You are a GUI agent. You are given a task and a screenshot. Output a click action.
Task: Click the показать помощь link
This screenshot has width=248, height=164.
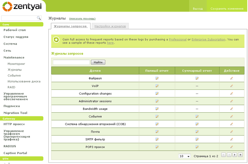point(82,19)
